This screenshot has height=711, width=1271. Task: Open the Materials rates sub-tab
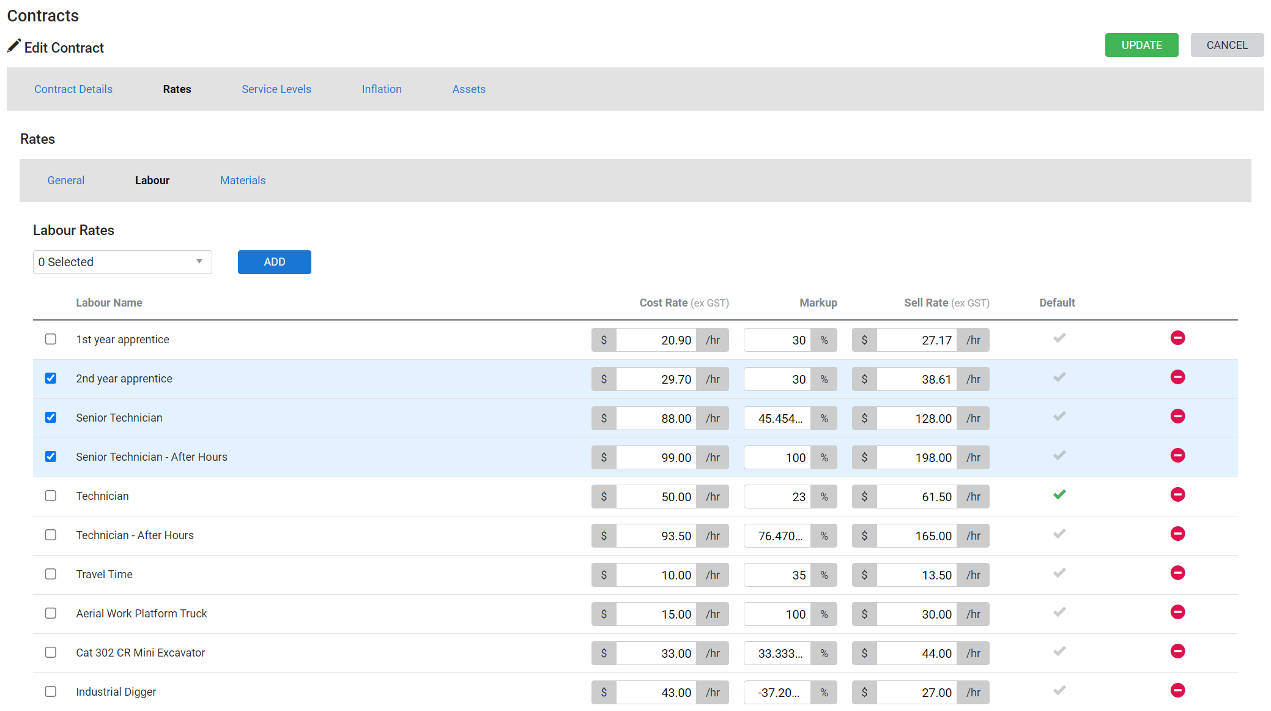(243, 181)
